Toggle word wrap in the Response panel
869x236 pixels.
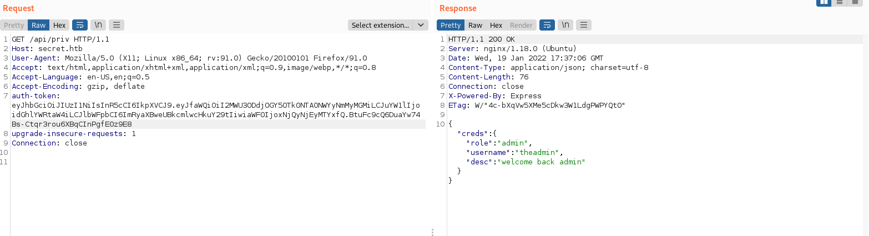pos(547,25)
